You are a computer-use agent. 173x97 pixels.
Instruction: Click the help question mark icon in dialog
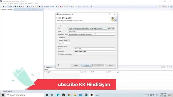[58, 65]
